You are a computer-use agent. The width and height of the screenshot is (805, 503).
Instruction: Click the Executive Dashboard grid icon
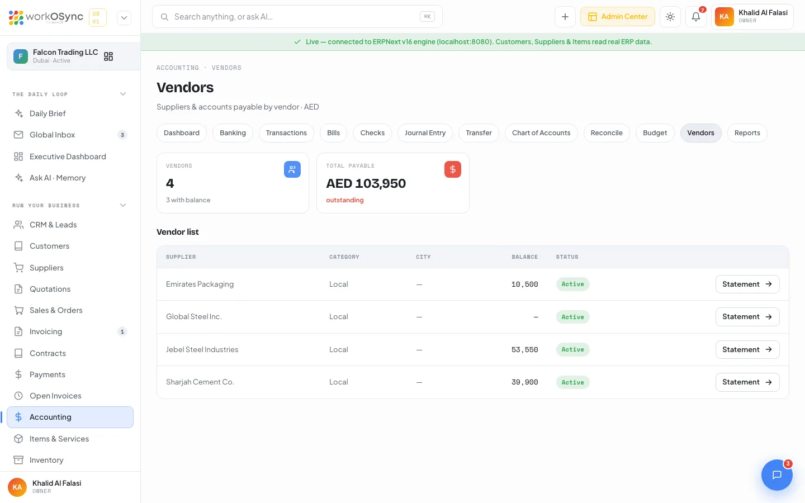(x=18, y=156)
